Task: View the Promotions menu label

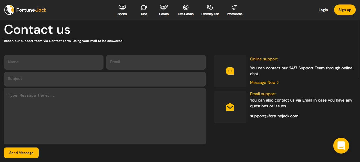Action: point(235,14)
